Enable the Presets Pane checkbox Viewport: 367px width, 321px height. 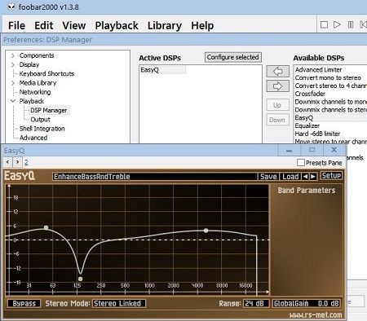[x=301, y=163]
